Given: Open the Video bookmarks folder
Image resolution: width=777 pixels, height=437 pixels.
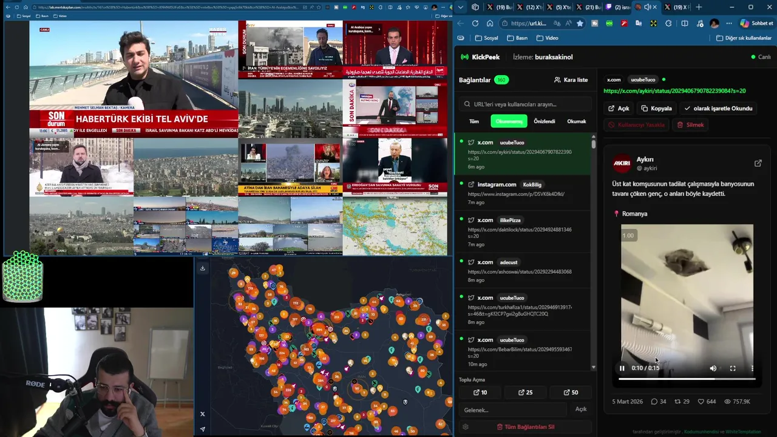Looking at the screenshot, I should pos(547,38).
